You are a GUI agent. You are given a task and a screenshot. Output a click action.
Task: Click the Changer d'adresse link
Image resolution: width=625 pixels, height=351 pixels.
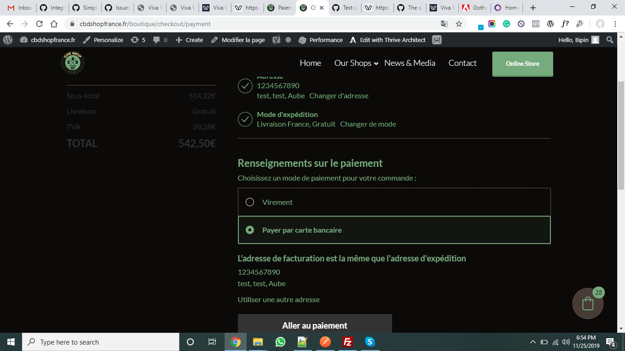click(339, 96)
